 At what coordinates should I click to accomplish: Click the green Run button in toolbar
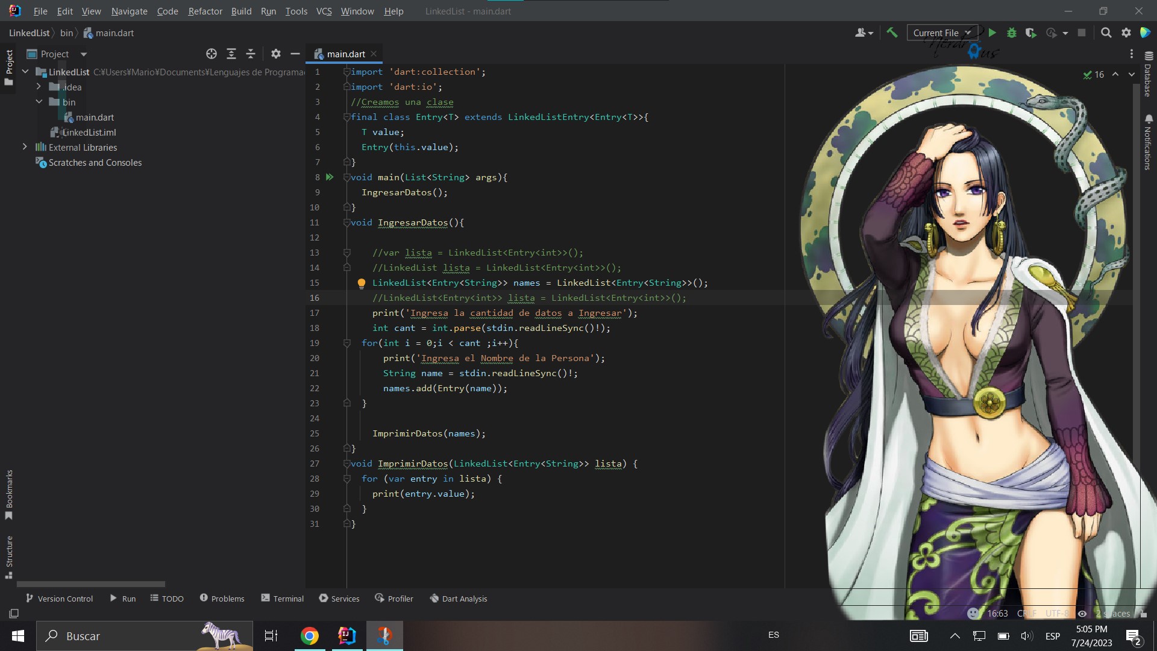point(992,33)
